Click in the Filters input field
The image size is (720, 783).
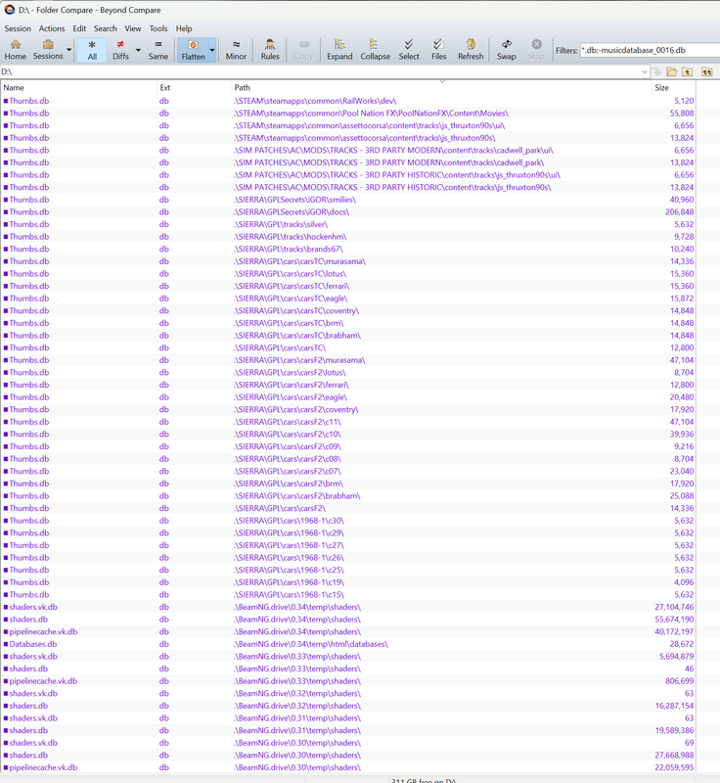click(650, 50)
